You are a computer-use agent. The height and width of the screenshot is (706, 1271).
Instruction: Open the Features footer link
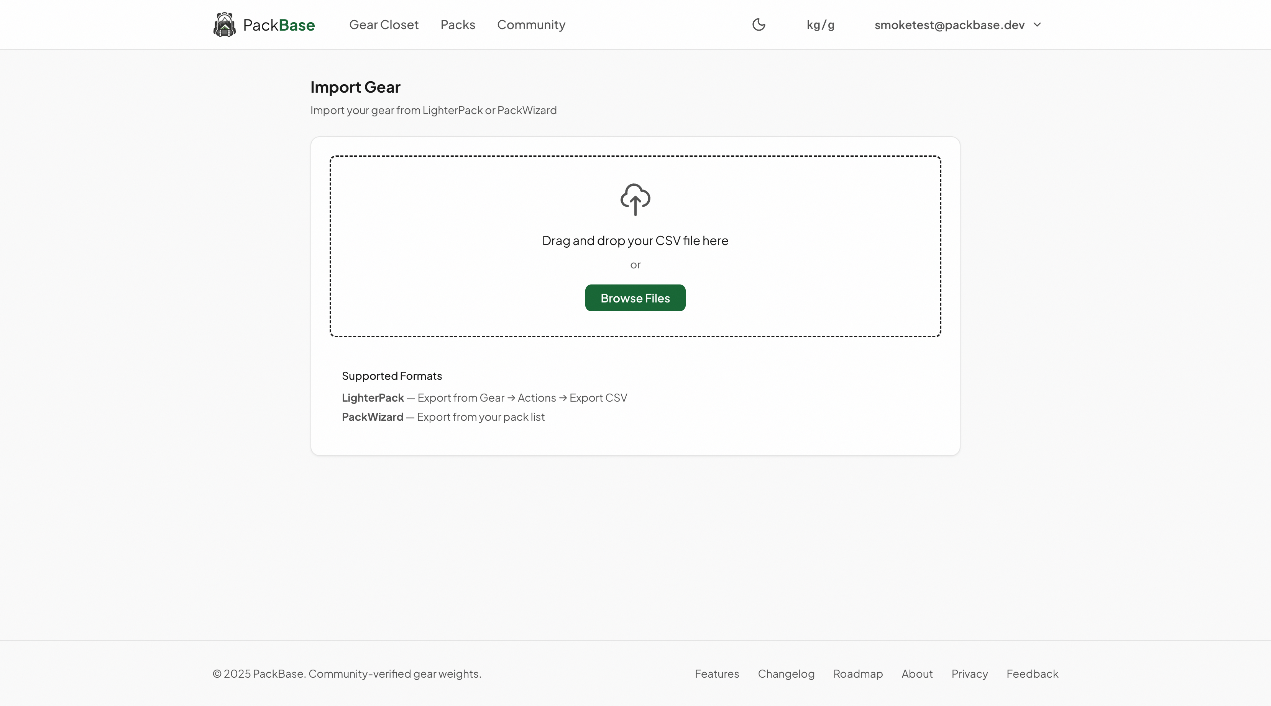716,673
